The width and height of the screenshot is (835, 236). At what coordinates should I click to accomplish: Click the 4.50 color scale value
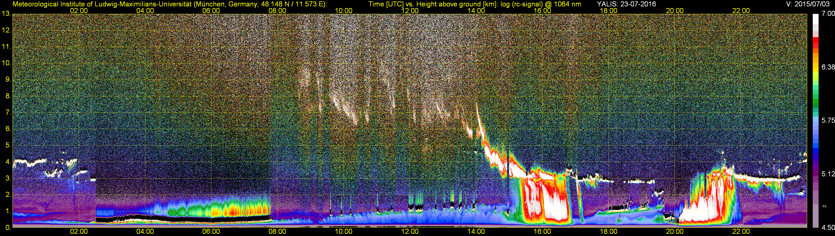828,228
